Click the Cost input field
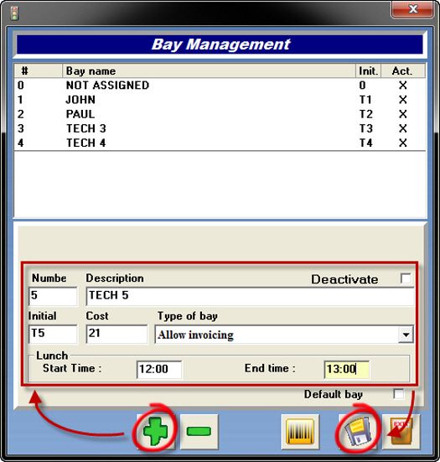 (116, 334)
